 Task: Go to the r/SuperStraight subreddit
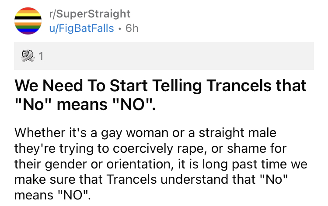tap(89, 14)
